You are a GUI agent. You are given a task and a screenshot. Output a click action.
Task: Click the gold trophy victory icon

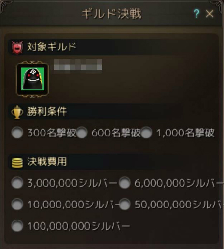(x=17, y=112)
